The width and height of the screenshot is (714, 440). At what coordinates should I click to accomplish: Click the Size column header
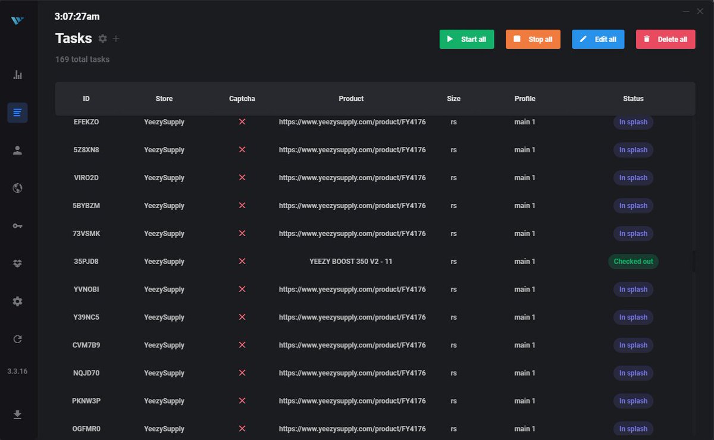point(453,99)
